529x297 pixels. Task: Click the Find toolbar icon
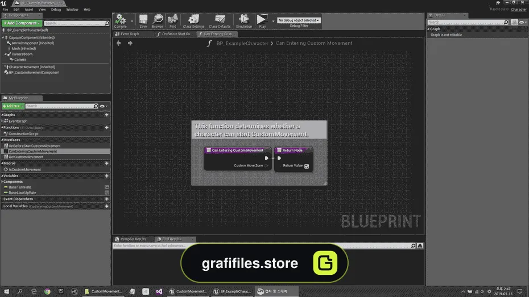pyautogui.click(x=173, y=21)
